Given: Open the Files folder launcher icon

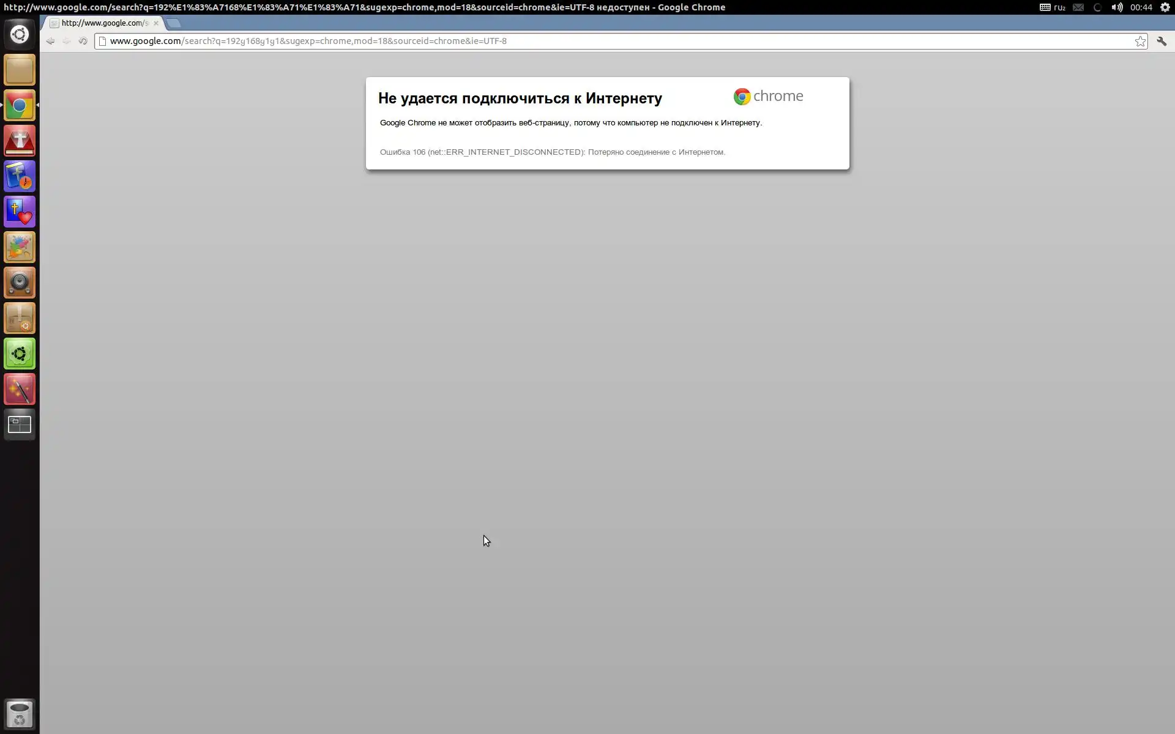Looking at the screenshot, I should click(20, 70).
